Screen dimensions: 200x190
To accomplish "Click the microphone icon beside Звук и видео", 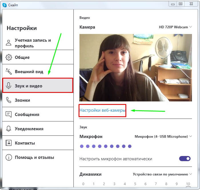I will coord(9,86).
